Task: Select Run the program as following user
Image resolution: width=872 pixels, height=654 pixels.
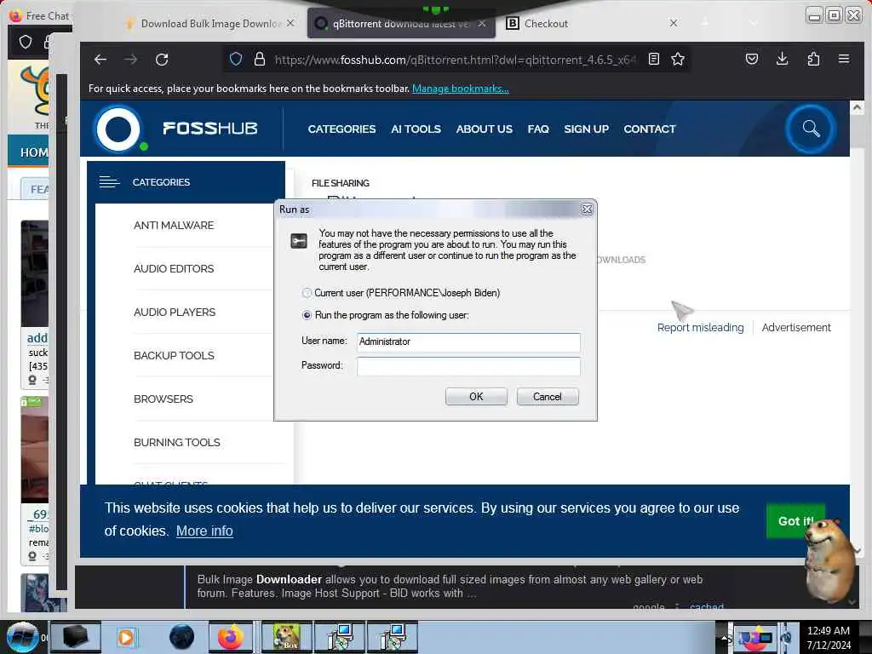Action: pos(307,315)
